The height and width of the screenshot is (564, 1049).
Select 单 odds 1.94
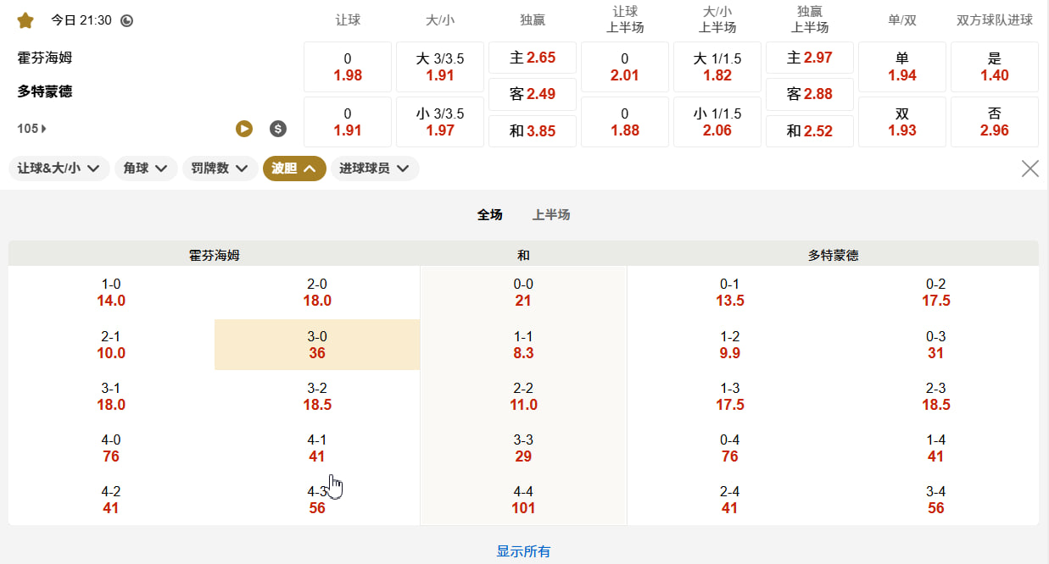click(902, 67)
